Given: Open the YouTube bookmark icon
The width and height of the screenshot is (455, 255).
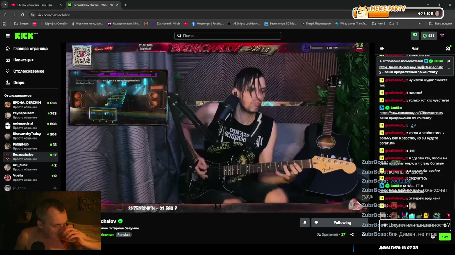Looking at the screenshot, I should click(x=186, y=24).
